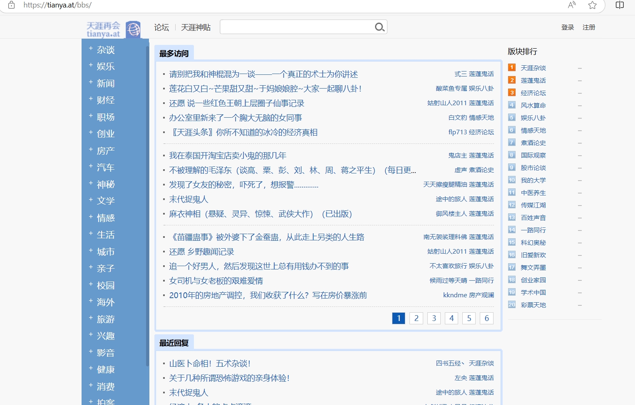The height and width of the screenshot is (405, 635).
Task: Open browser split screen icon
Action: point(620,5)
